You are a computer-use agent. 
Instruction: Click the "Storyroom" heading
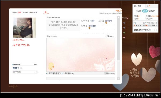point(52,36)
